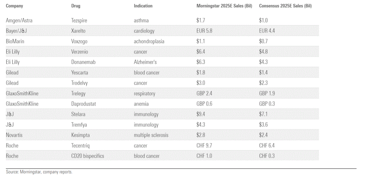Select the CD20 bispecifics drug cell
Screen dimensions: 365x180
(x=87, y=156)
